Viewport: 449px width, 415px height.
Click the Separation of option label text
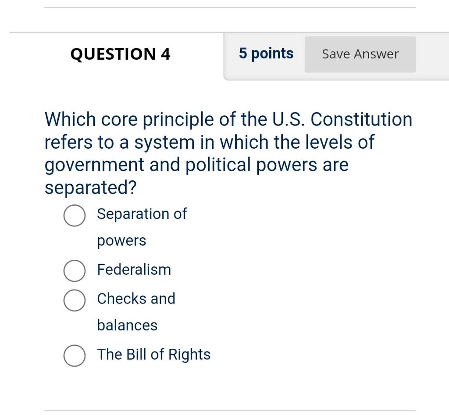[142, 214]
